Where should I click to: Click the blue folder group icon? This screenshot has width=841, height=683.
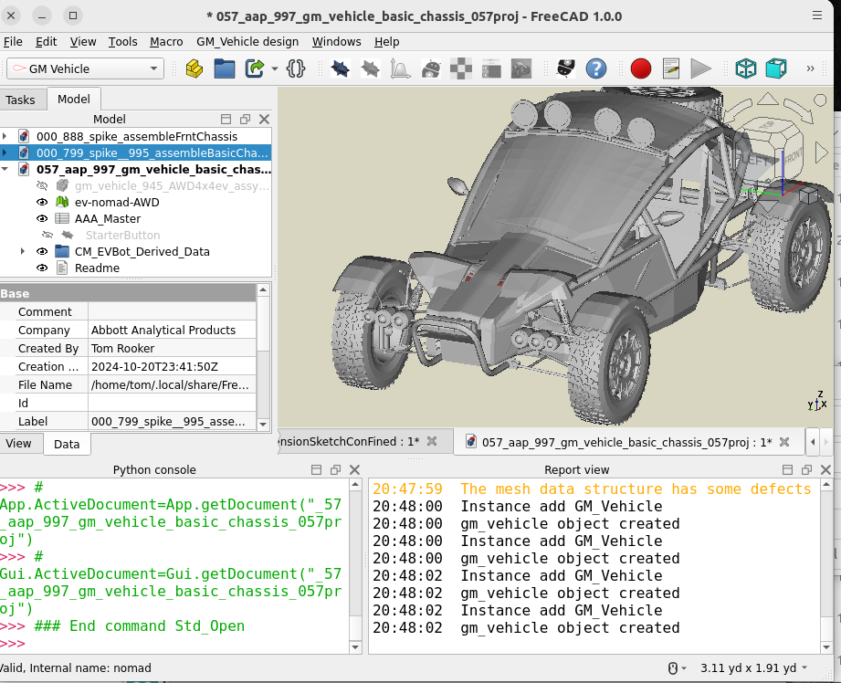click(x=225, y=68)
